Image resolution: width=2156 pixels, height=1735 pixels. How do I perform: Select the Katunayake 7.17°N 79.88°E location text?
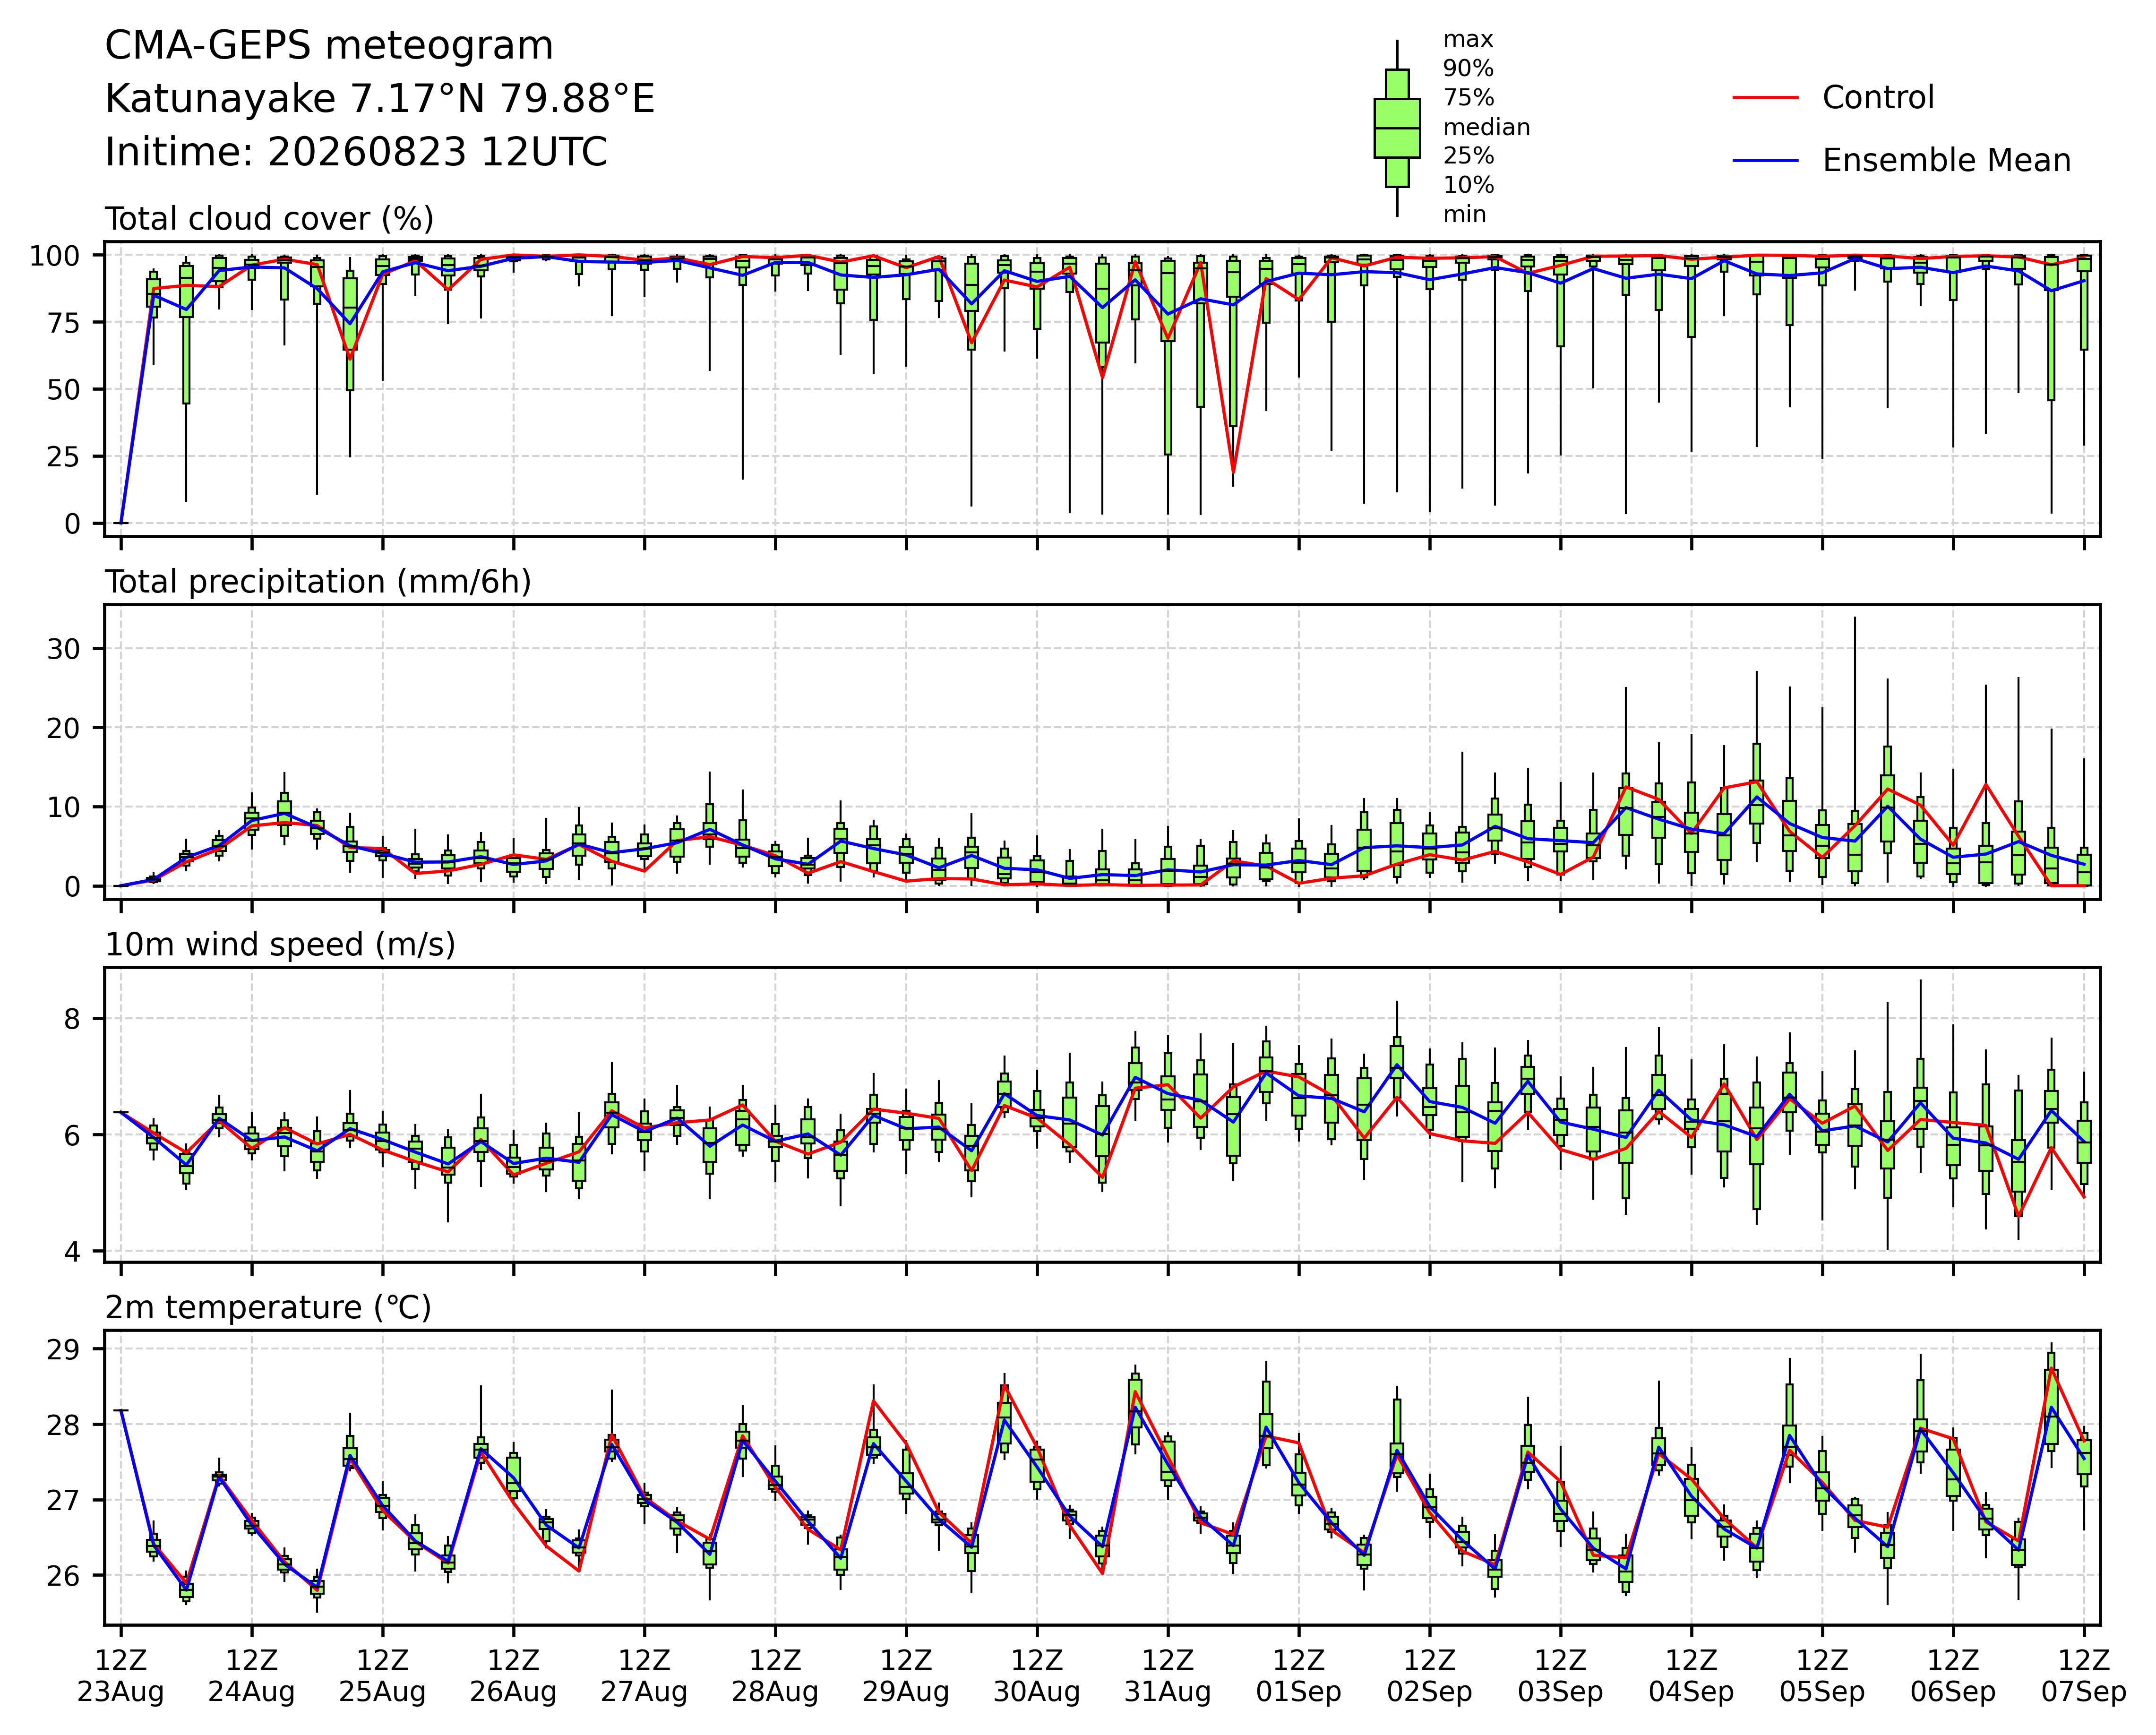click(x=380, y=100)
